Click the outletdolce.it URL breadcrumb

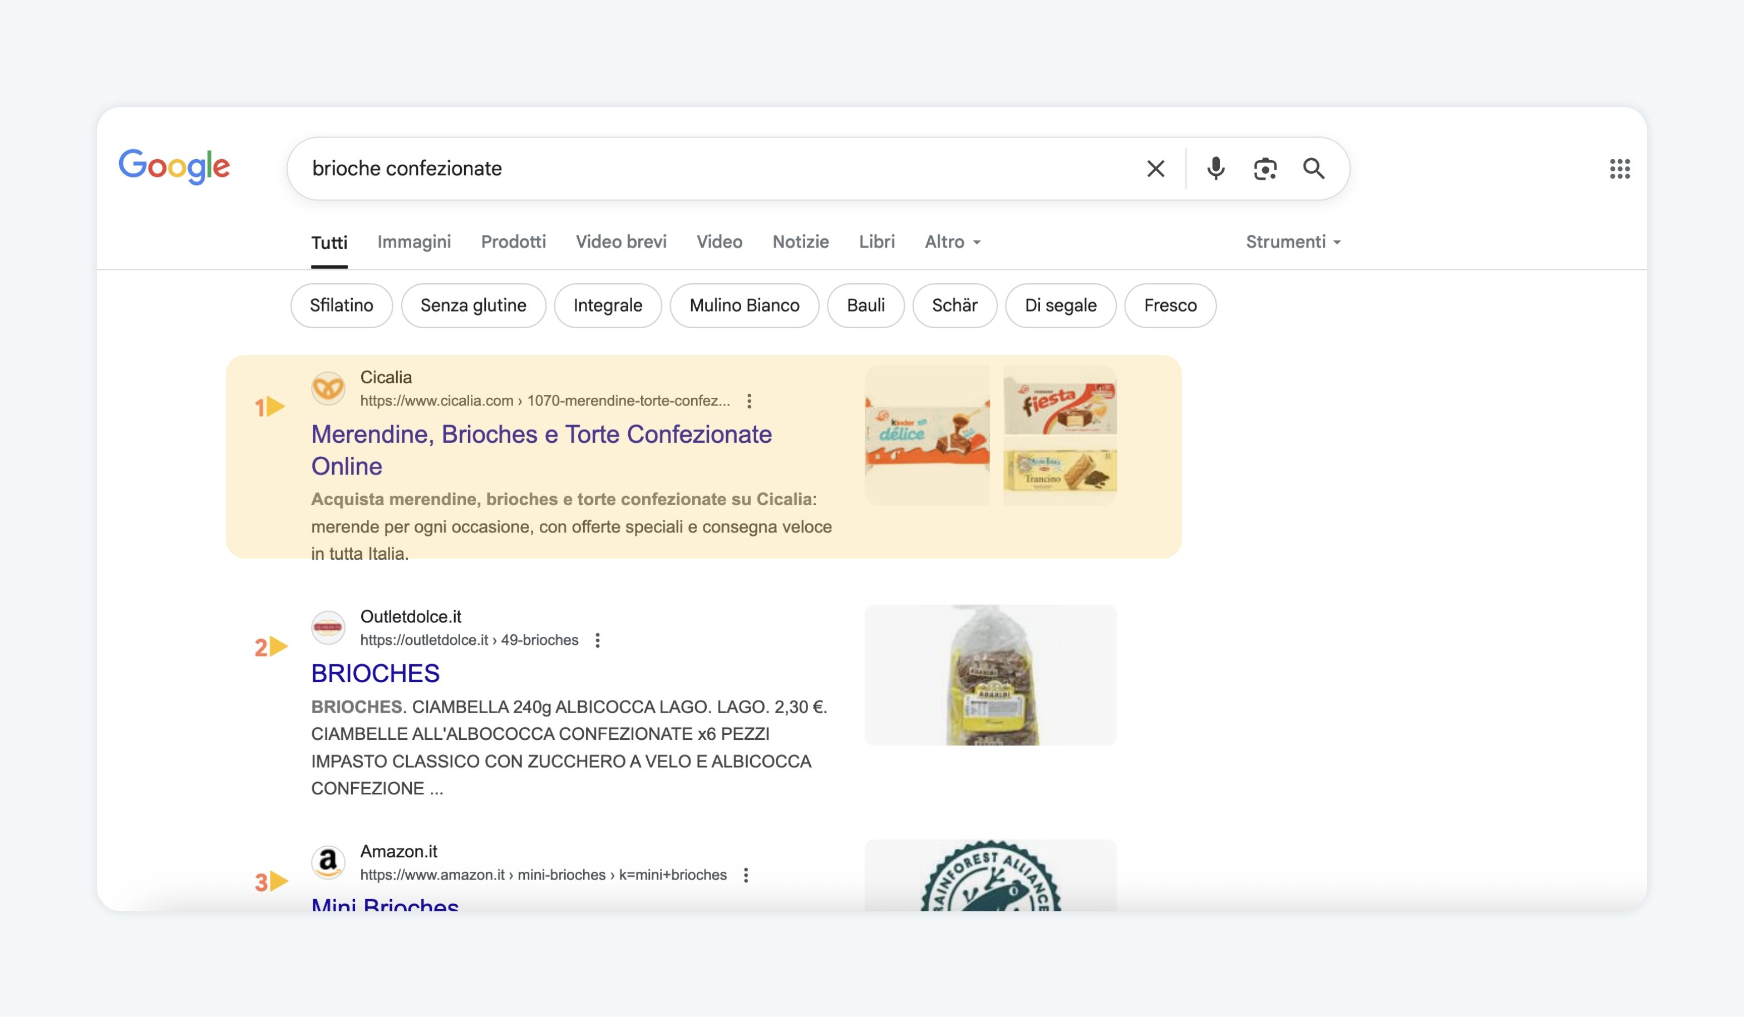tap(469, 641)
